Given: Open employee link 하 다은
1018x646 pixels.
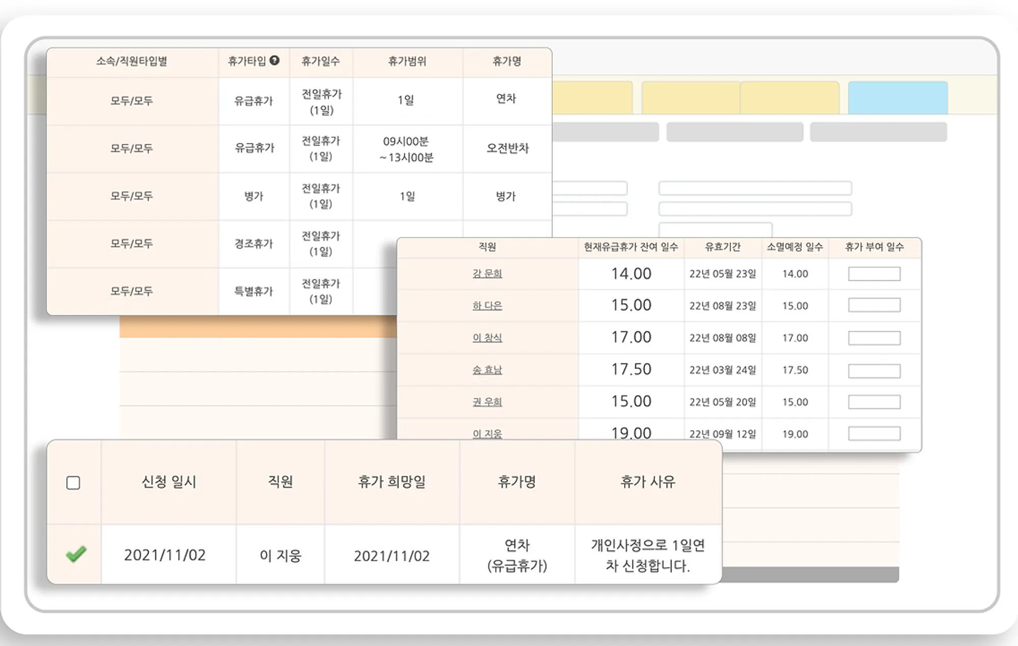Looking at the screenshot, I should pyautogui.click(x=487, y=306).
